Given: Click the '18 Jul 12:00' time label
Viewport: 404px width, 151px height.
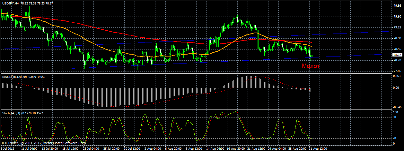Looking at the screenshot, I should tap(70, 148).
